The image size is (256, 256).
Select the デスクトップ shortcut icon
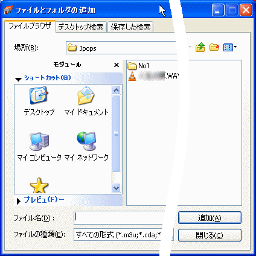tap(39, 95)
